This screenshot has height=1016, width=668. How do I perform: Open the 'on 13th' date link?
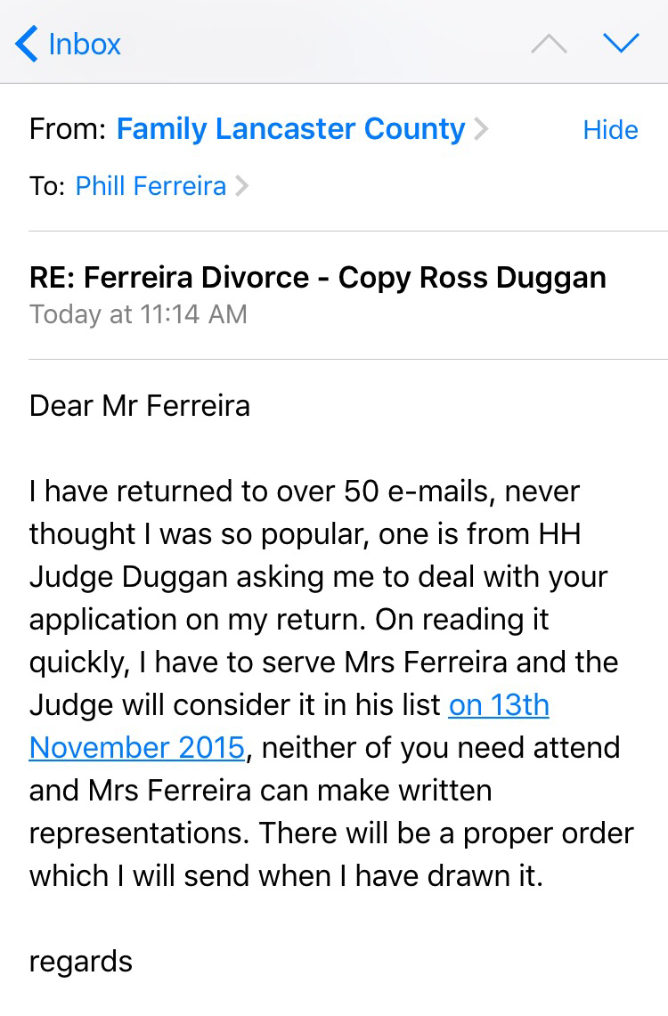pos(499,704)
